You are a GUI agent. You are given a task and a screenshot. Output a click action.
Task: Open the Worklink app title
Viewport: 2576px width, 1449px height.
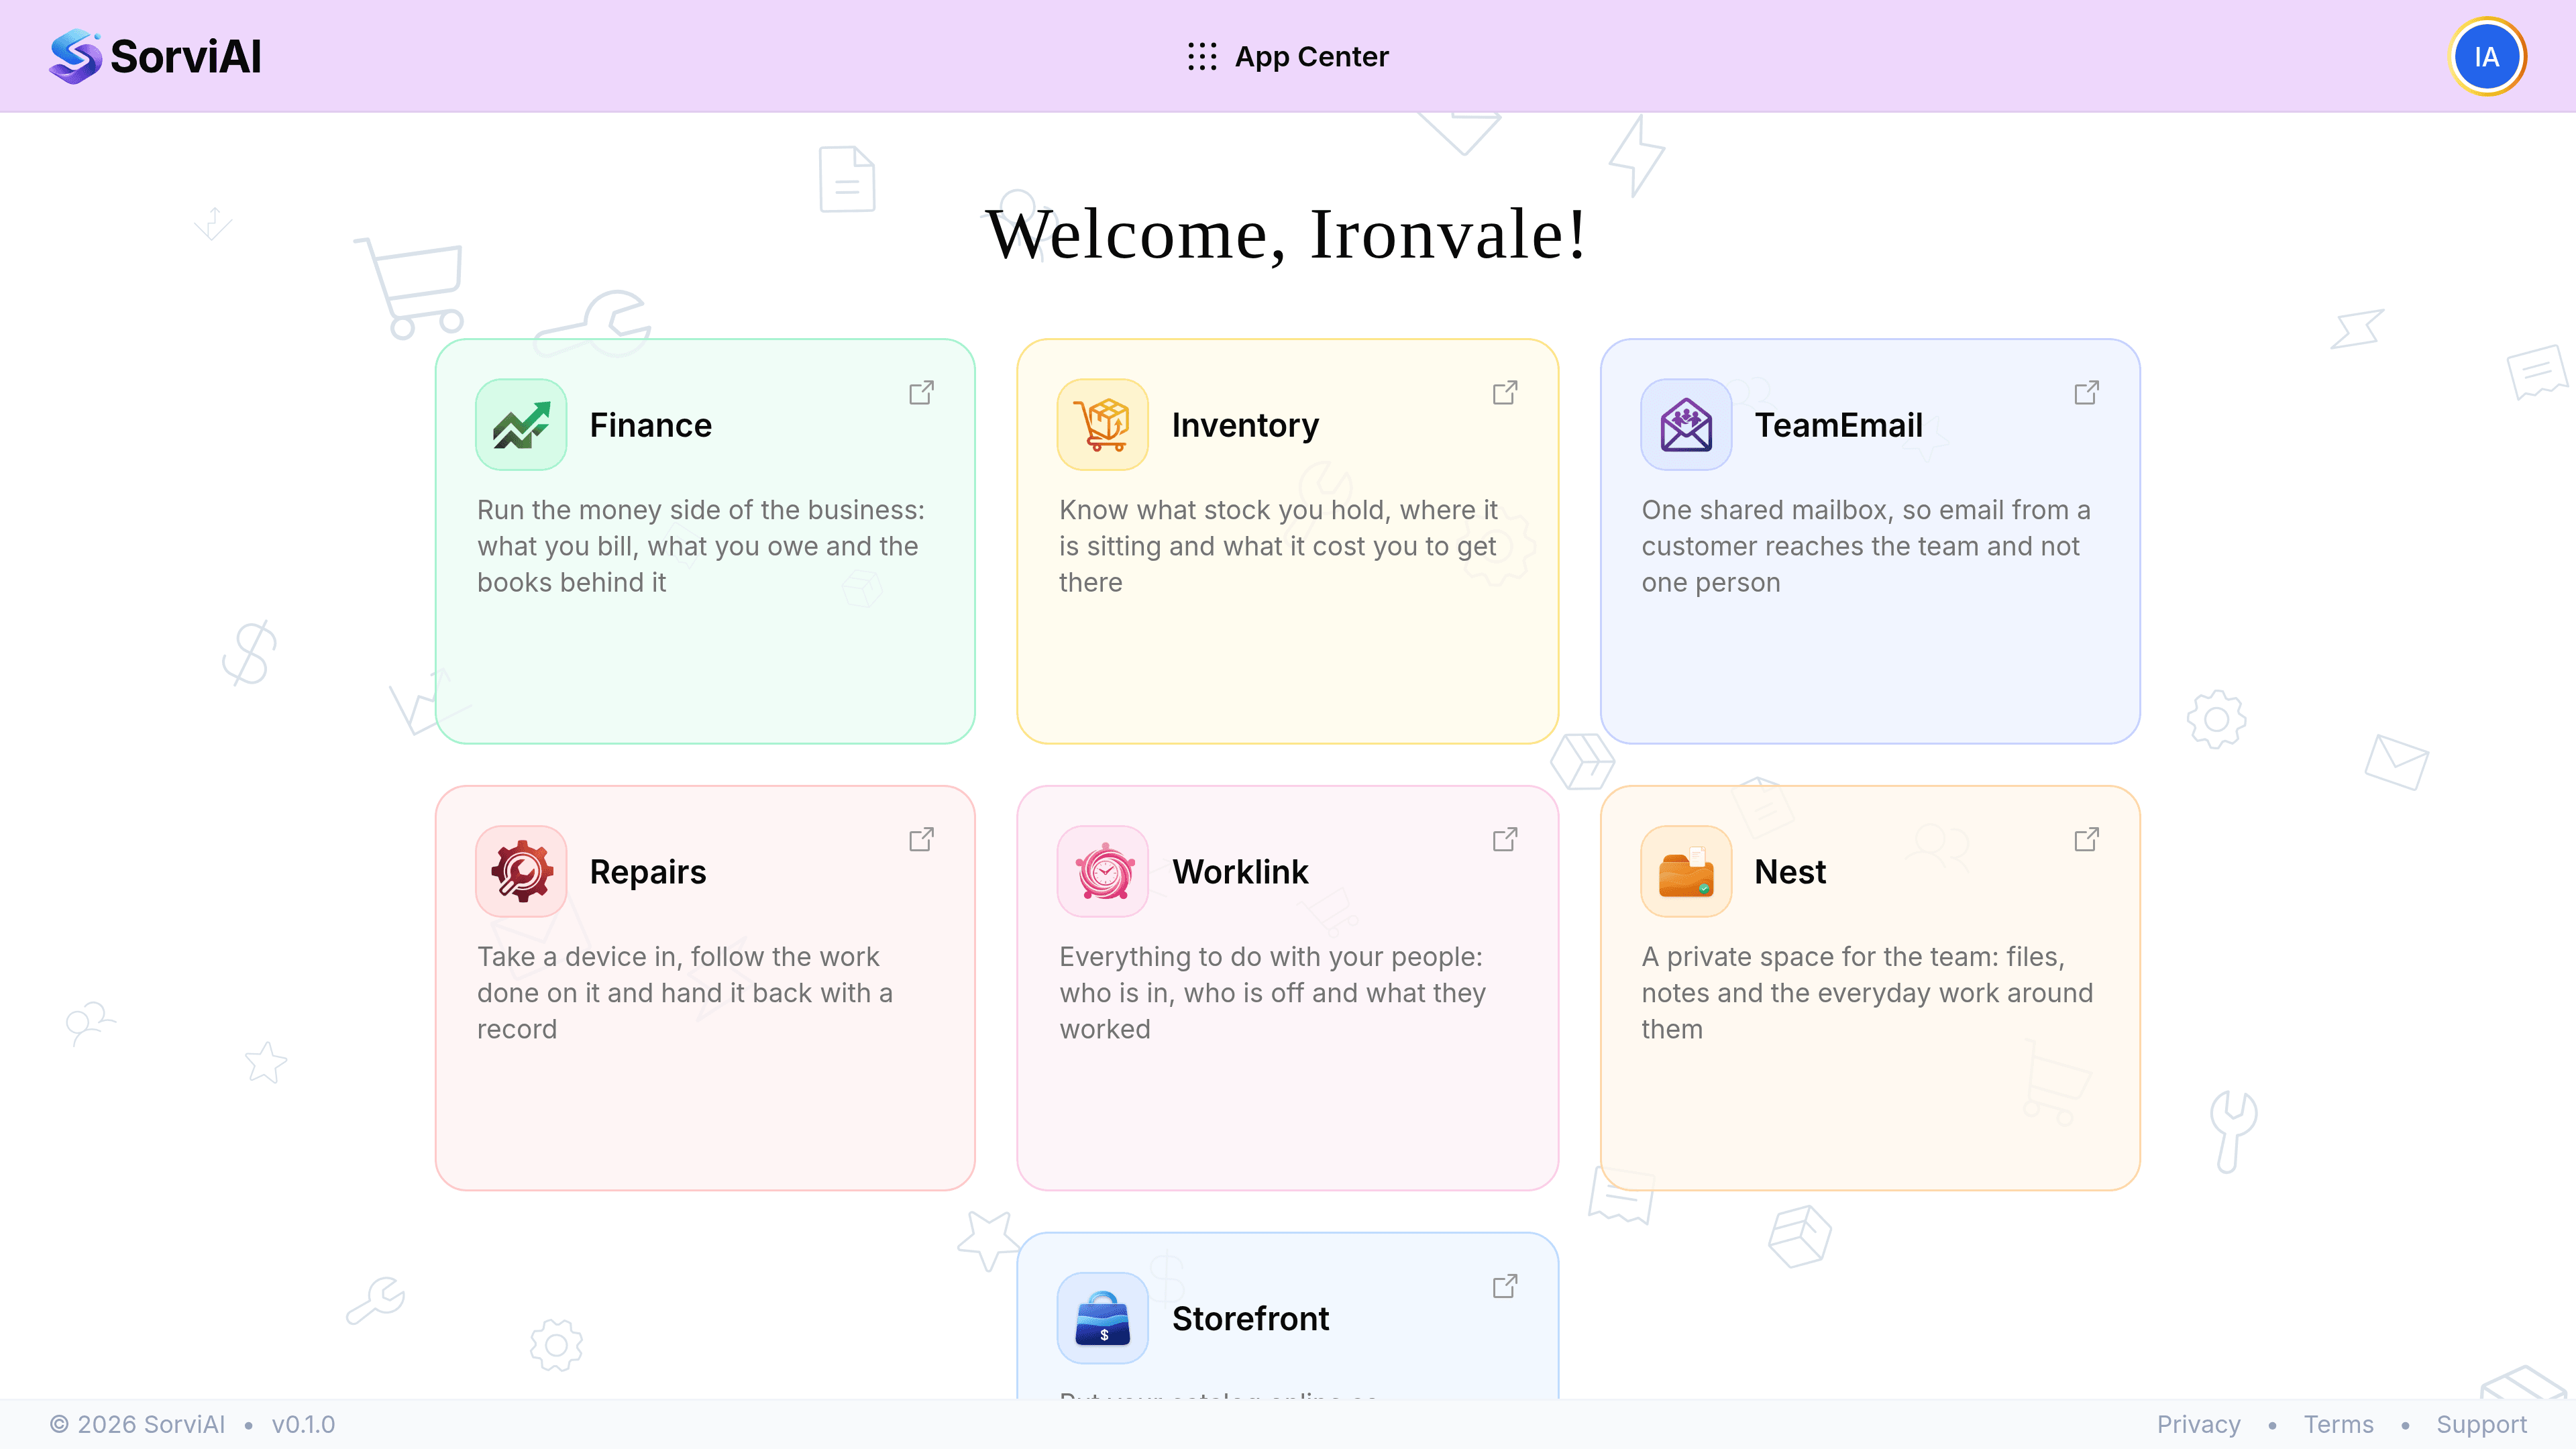tap(1240, 871)
